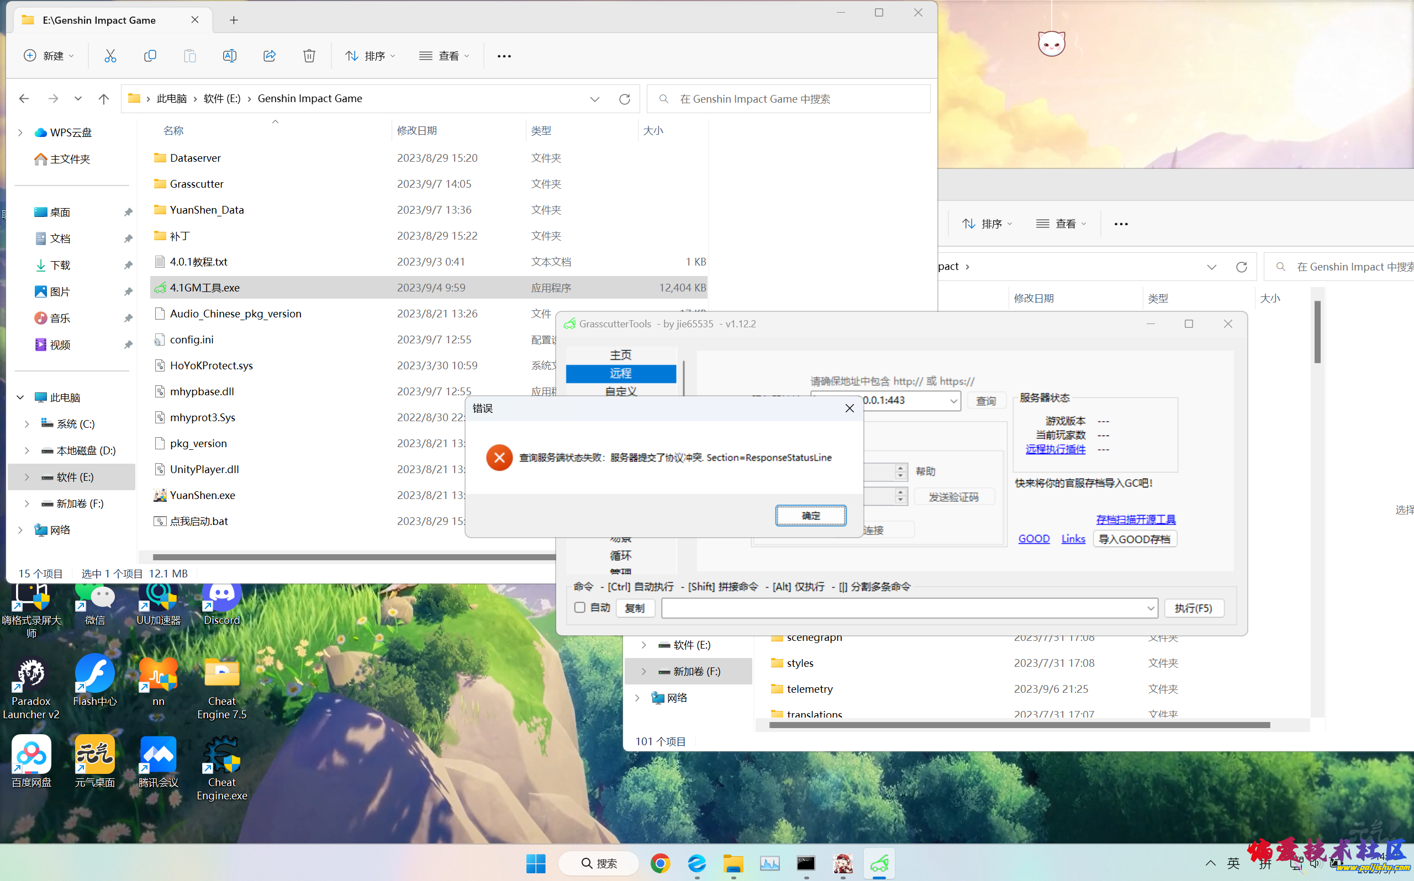Refresh the Genshin Impact Game folder

(x=624, y=99)
